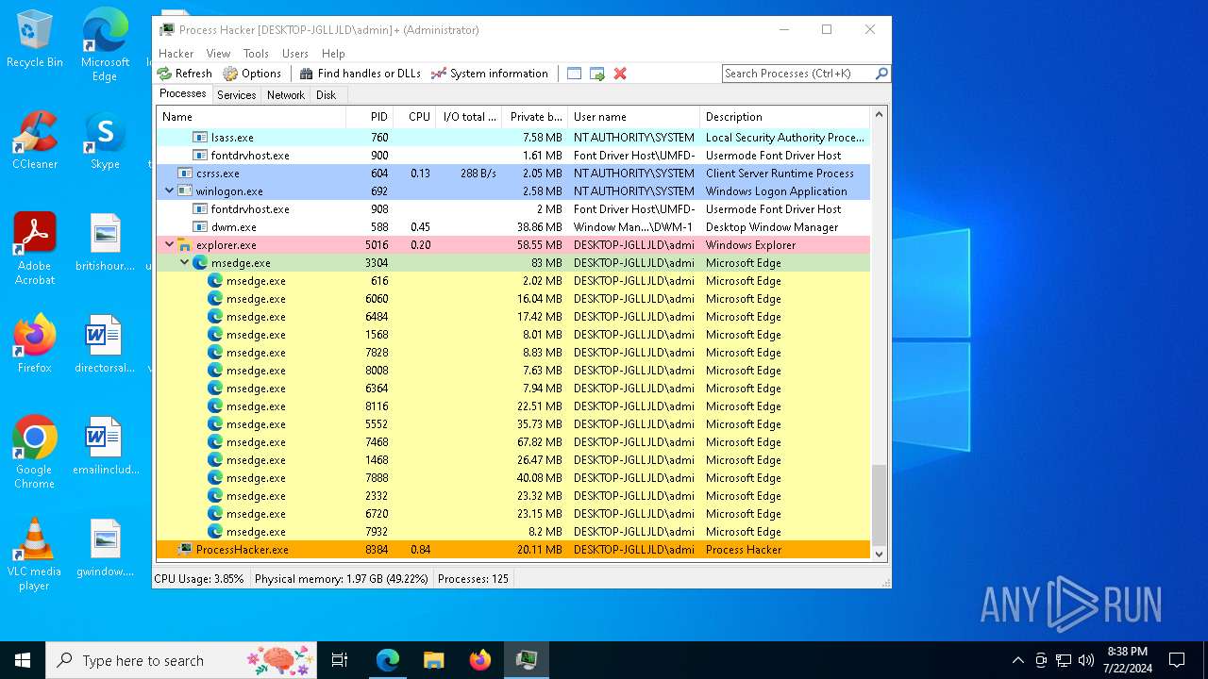Click the CPU Usage status bar entry
Image resolution: width=1208 pixels, height=679 pixels.
[x=199, y=579]
